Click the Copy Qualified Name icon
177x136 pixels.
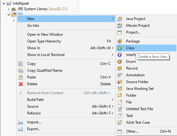(21, 70)
